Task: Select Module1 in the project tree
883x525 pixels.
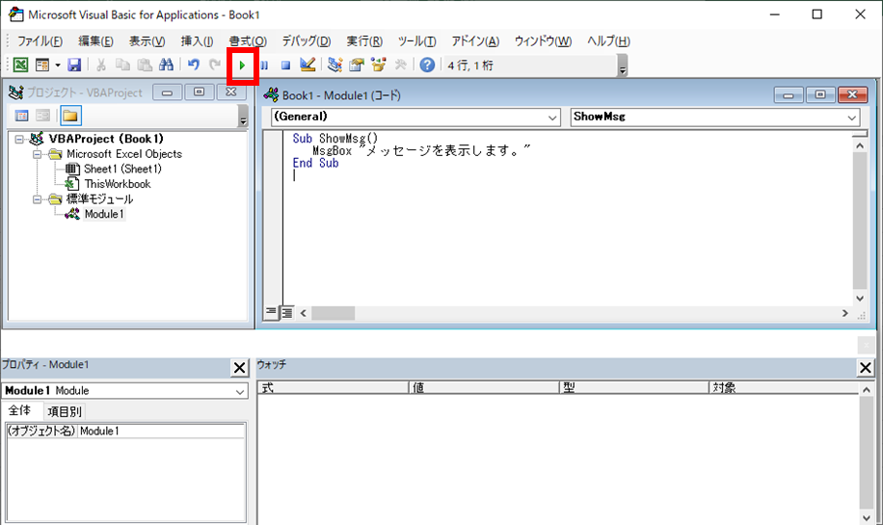Action: (x=103, y=215)
